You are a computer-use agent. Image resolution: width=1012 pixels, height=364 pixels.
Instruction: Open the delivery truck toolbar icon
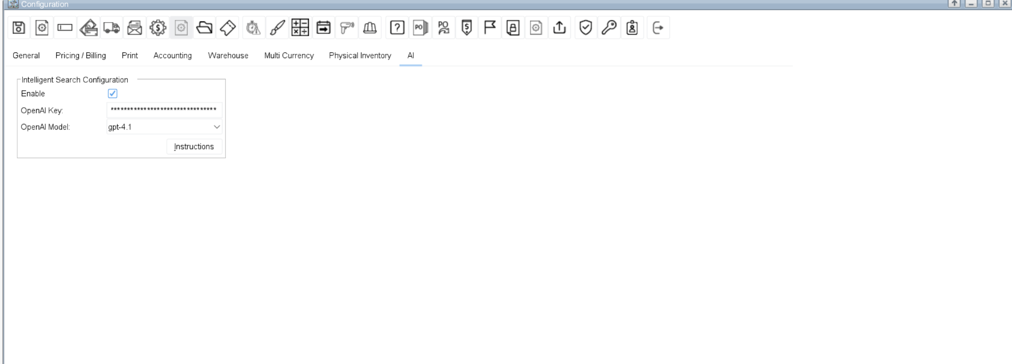(x=111, y=28)
